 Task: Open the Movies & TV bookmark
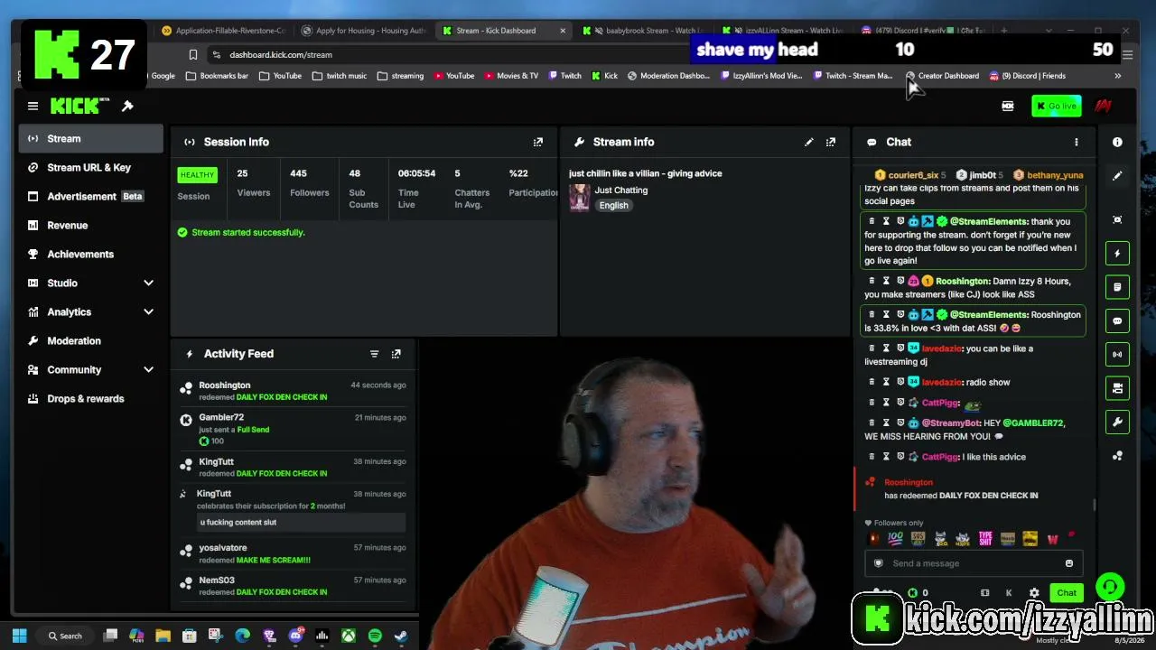click(511, 76)
